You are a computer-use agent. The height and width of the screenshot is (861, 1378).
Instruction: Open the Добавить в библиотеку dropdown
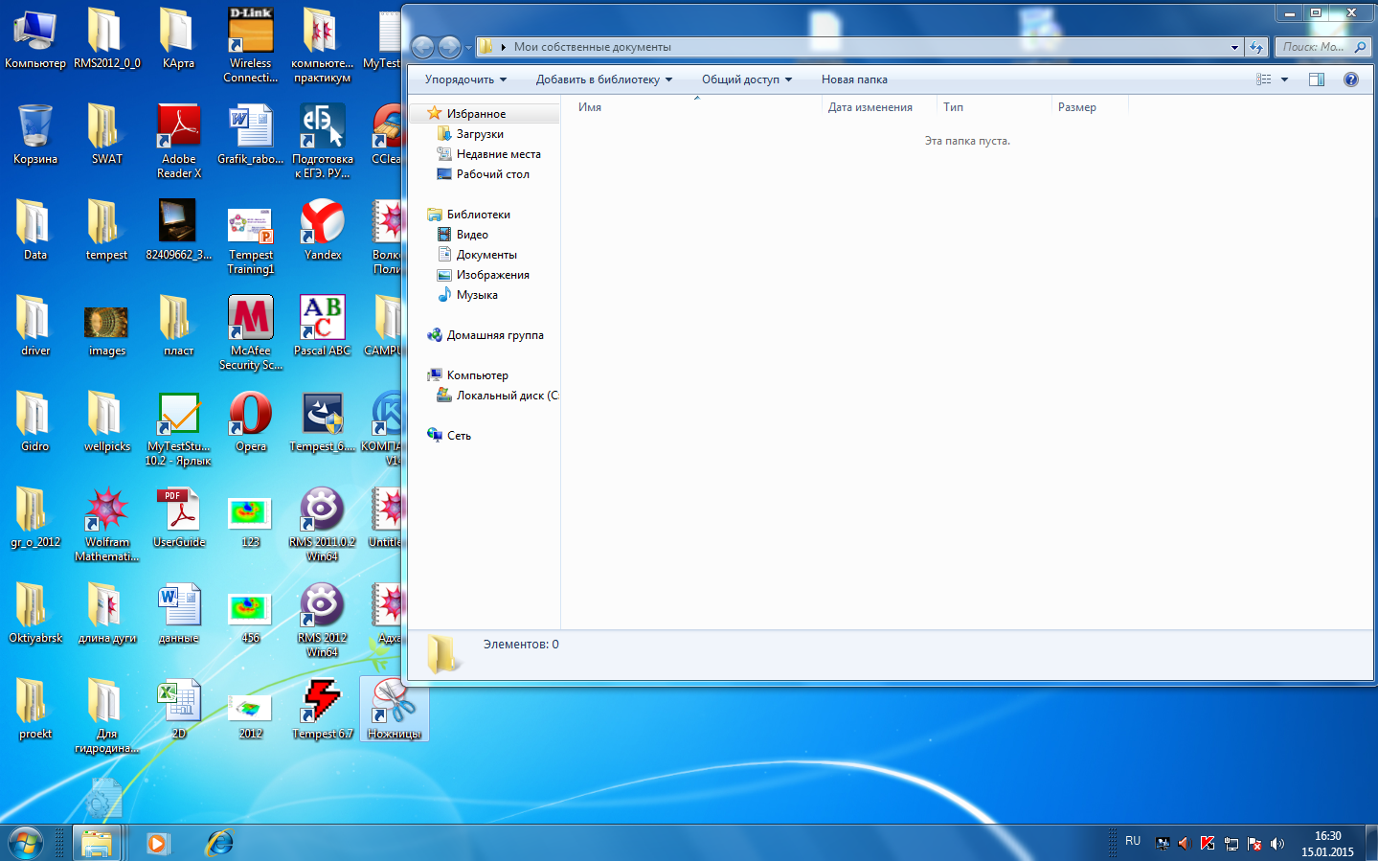604,79
